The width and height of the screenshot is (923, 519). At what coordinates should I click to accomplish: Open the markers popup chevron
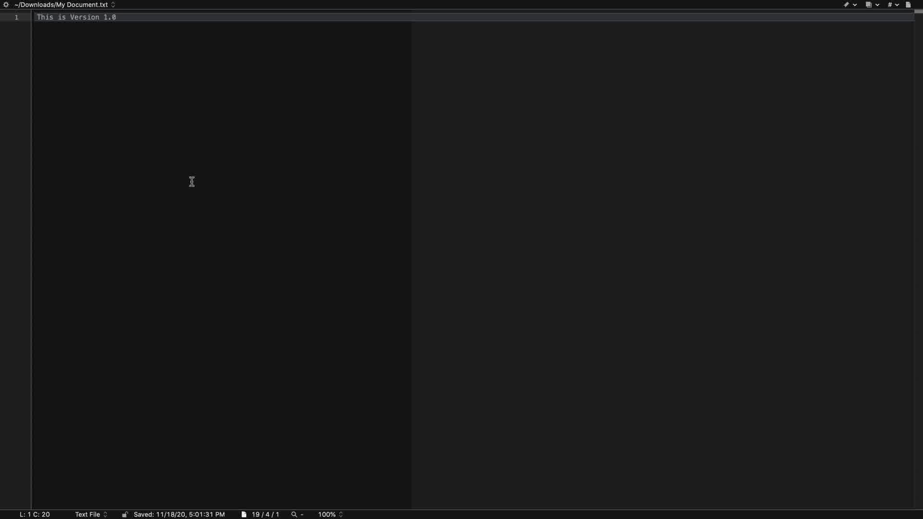tap(855, 5)
